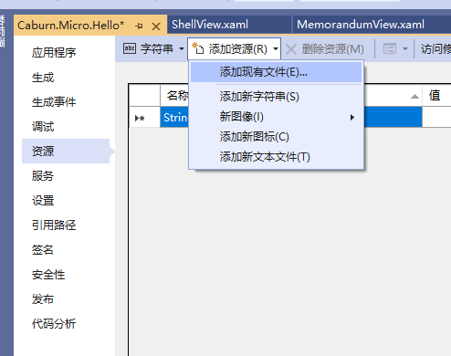Choose 添加新文本文件(T) menu item
The image size is (451, 356).
pyautogui.click(x=276, y=157)
